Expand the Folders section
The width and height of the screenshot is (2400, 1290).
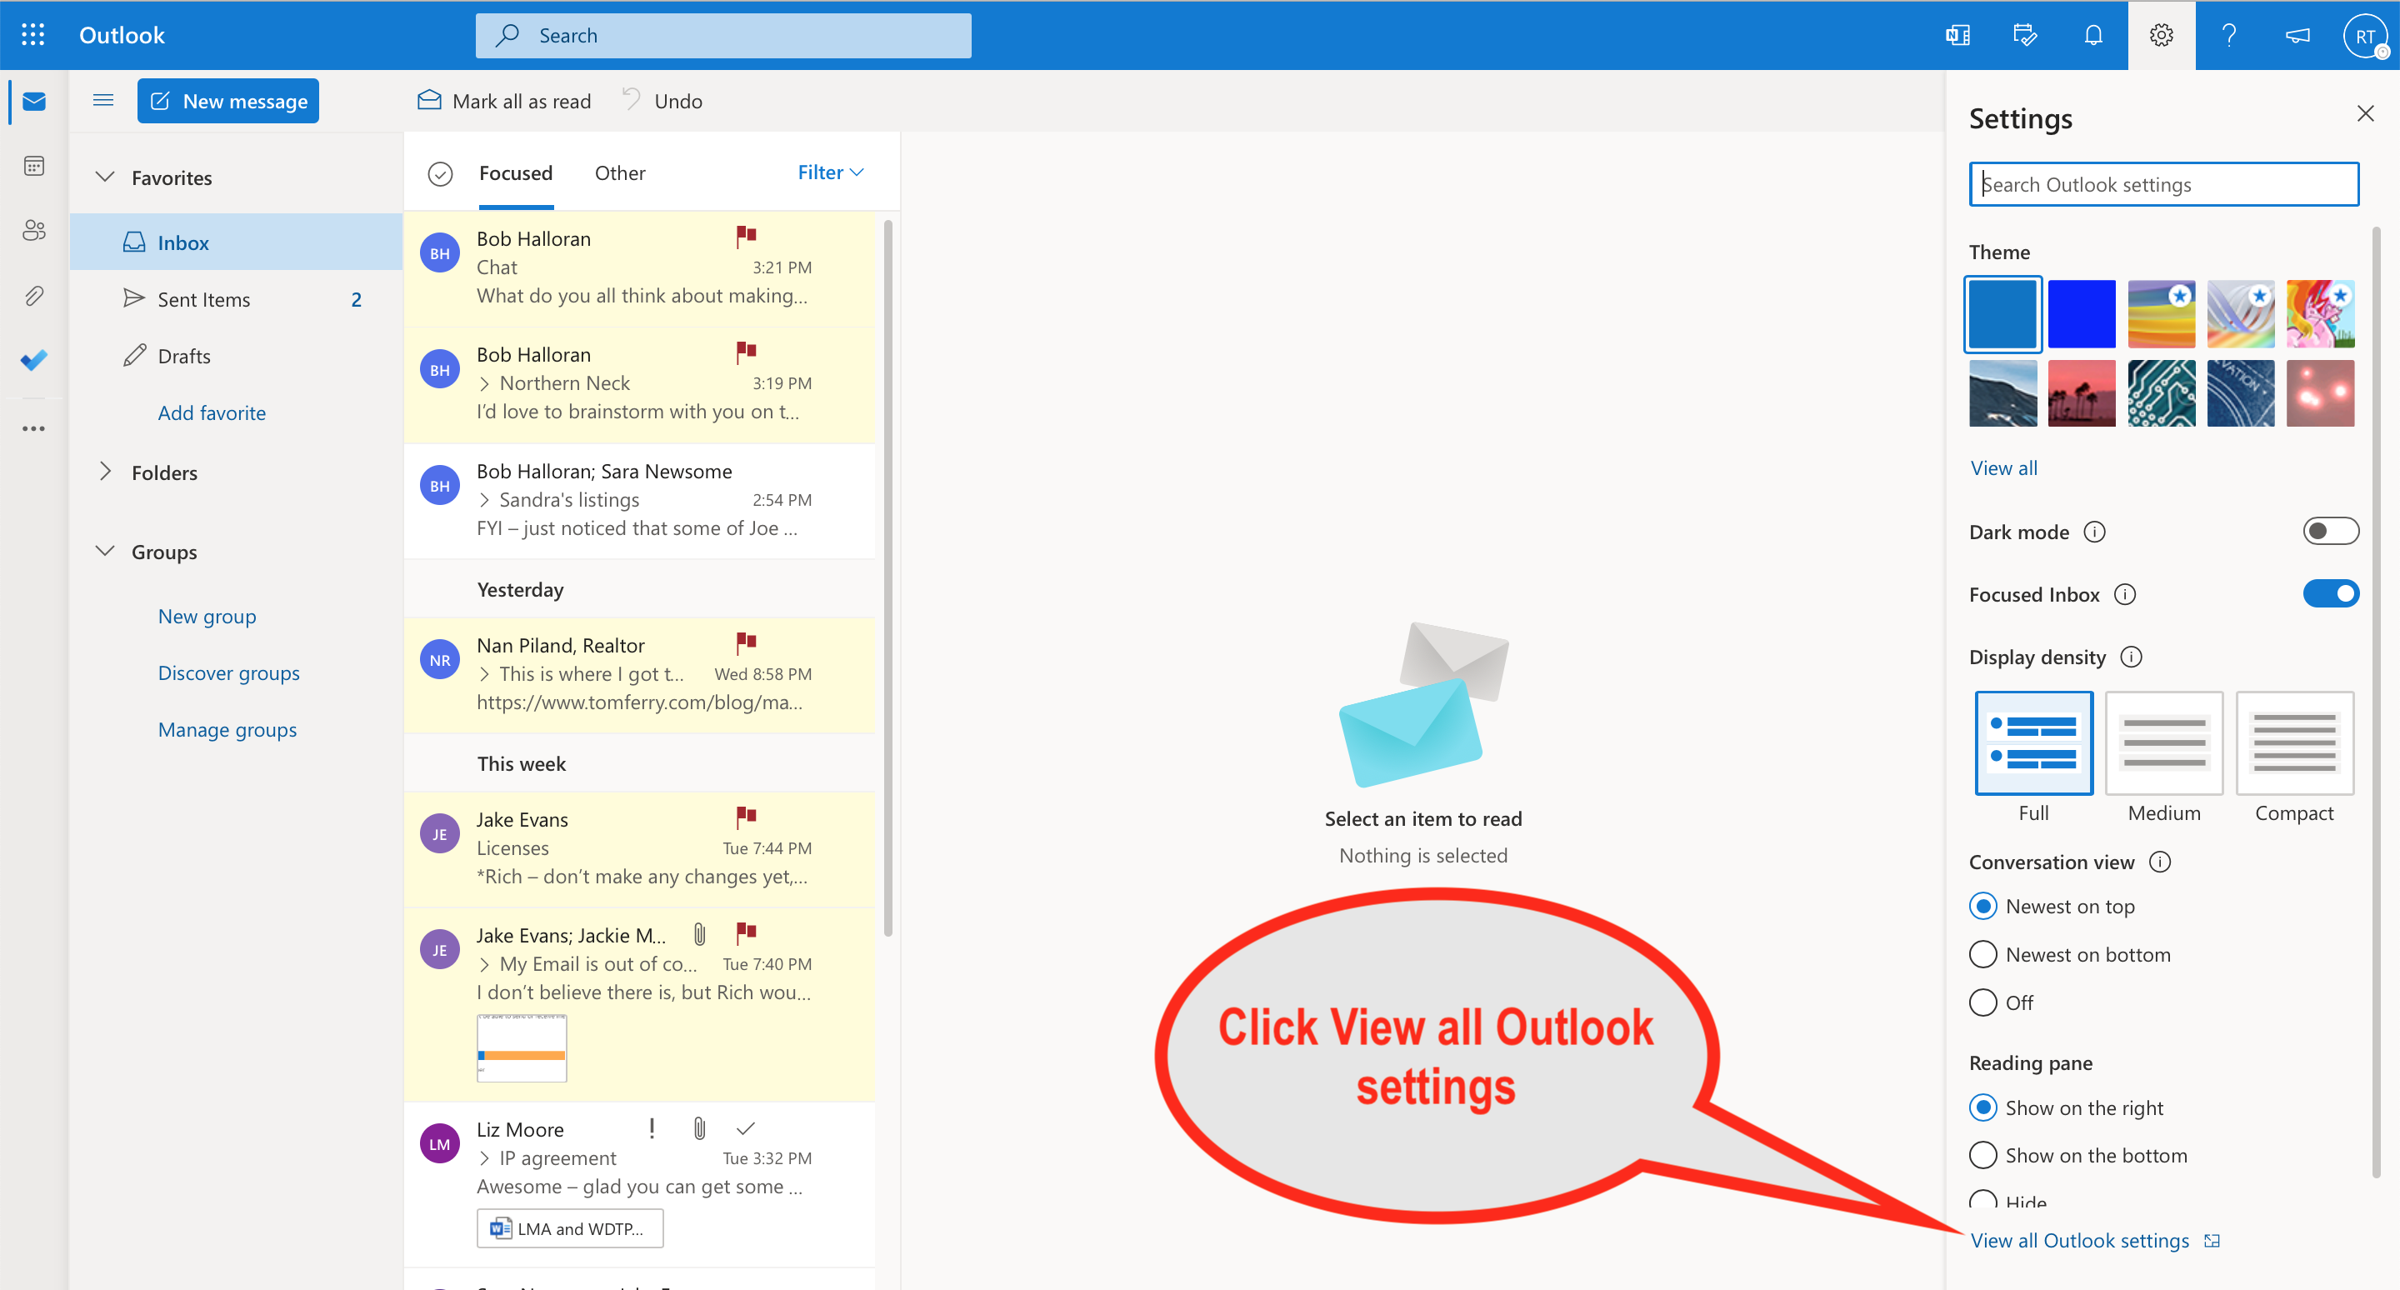[105, 472]
